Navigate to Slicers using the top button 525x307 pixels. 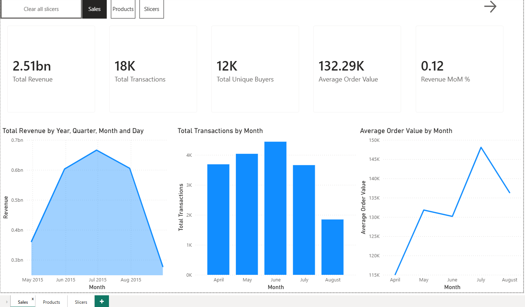pyautogui.click(x=151, y=9)
